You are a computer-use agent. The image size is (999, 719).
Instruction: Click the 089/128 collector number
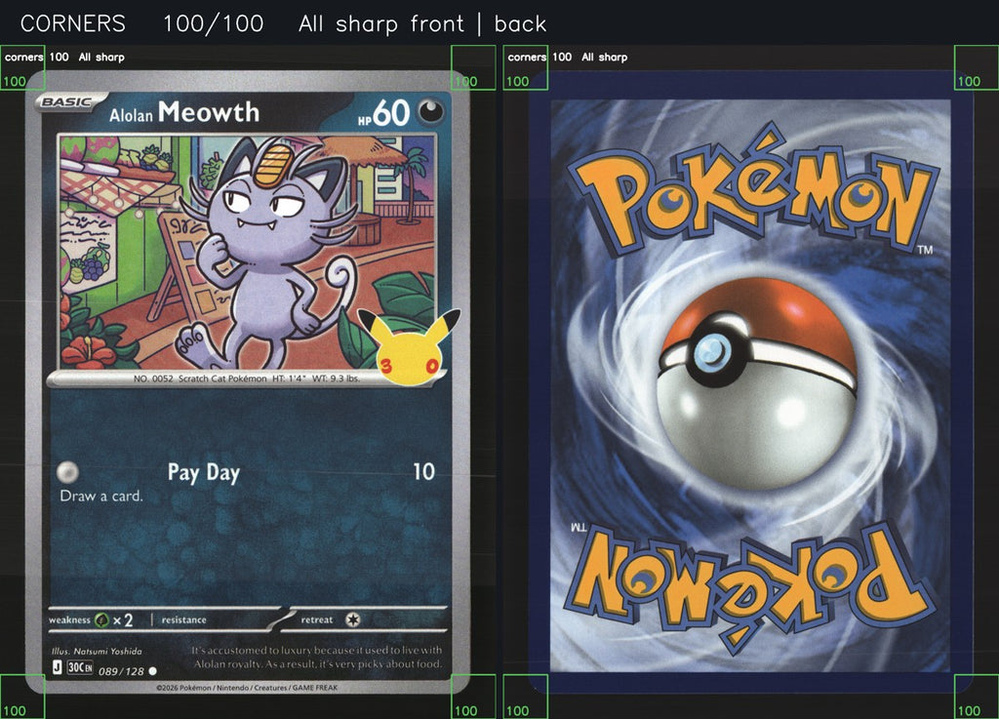121,671
